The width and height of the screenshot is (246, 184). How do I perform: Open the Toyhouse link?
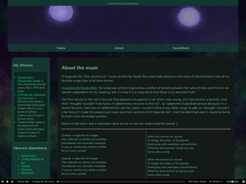(x=26, y=169)
